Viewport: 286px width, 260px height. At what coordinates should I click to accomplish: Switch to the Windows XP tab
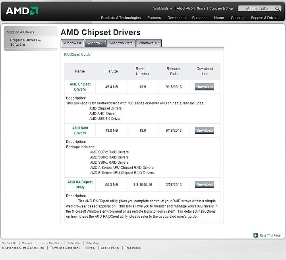pos(149,43)
